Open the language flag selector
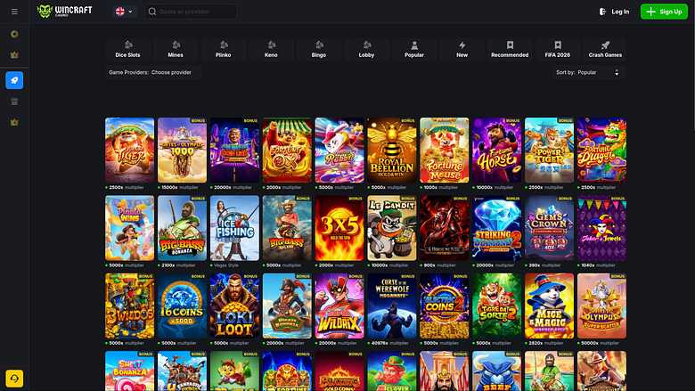The width and height of the screenshot is (695, 391). point(125,12)
